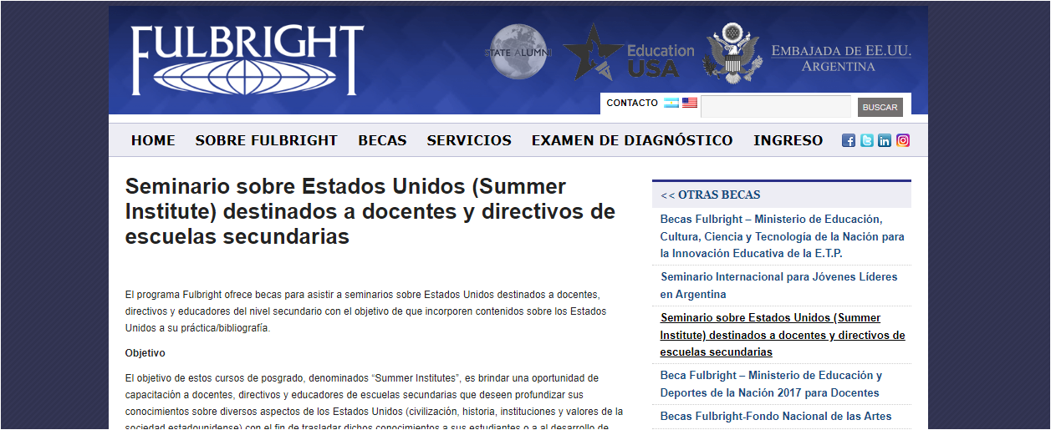Go back via << OTRAS BECAS link
This screenshot has height=430, width=1051.
[x=711, y=195]
